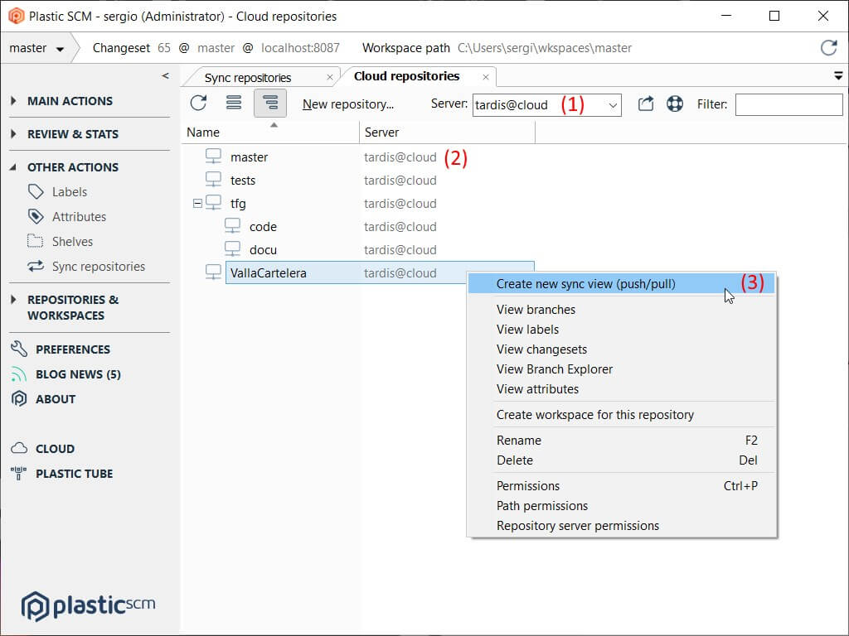Open the master branch selector dropdown

point(37,47)
